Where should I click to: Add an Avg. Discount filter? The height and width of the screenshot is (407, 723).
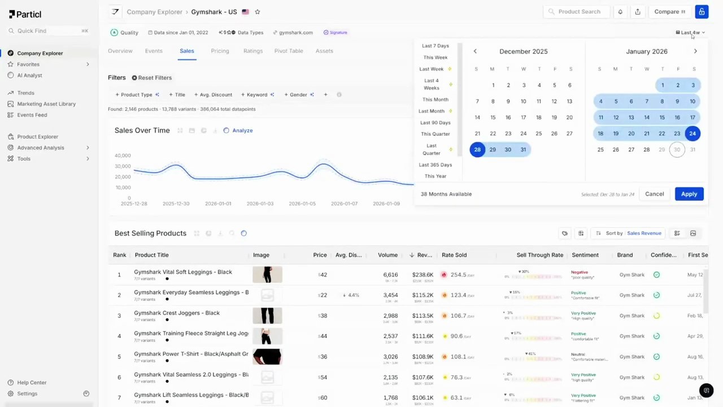214,95
